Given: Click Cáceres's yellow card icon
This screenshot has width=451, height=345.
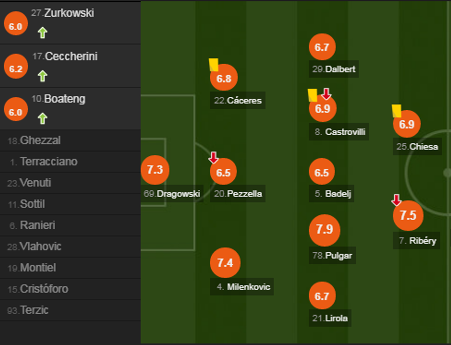Looking at the screenshot, I should coord(214,64).
